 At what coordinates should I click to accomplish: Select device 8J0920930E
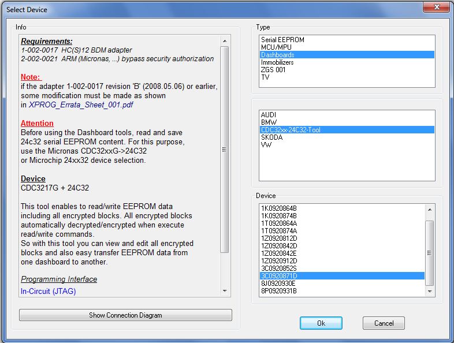click(x=343, y=284)
